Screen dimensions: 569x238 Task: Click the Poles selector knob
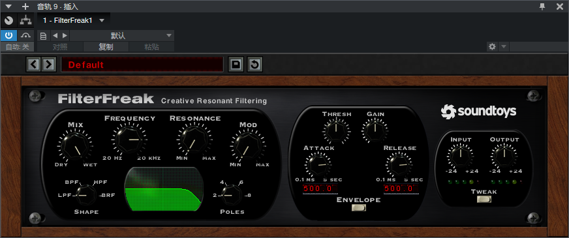click(232, 195)
